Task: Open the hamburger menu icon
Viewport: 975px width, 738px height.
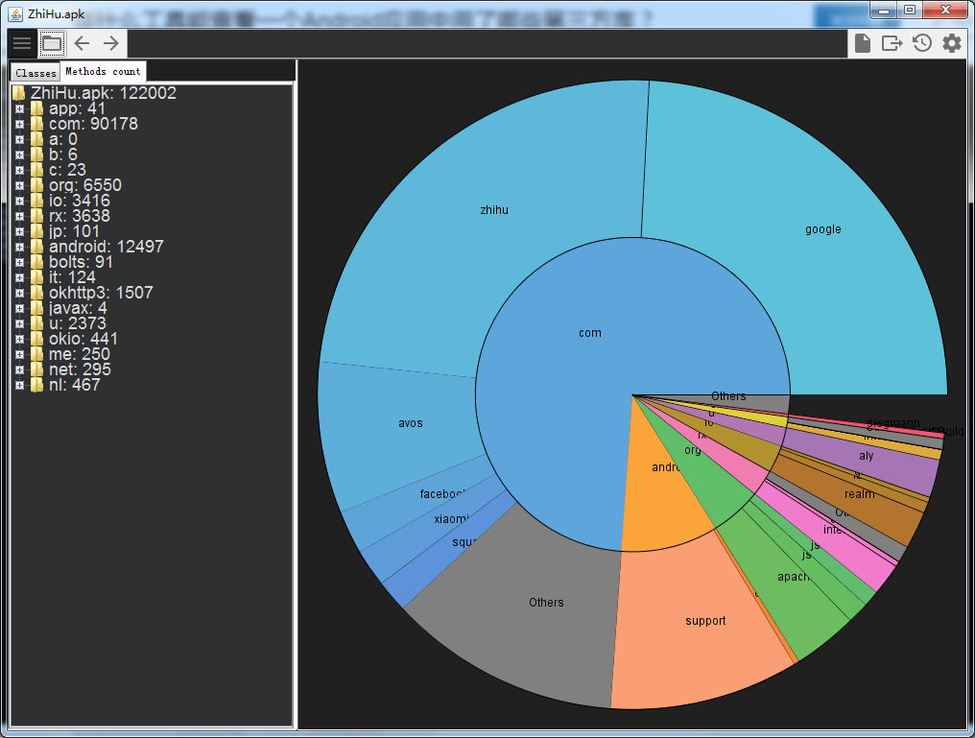Action: (x=22, y=43)
